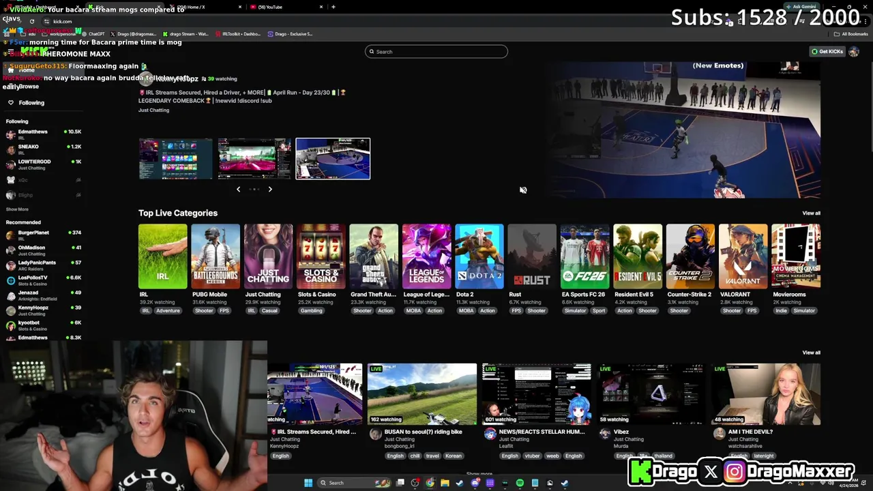This screenshot has width=873, height=491.
Task: Open LadyPanicPants recommended channel
Action: pos(44,265)
